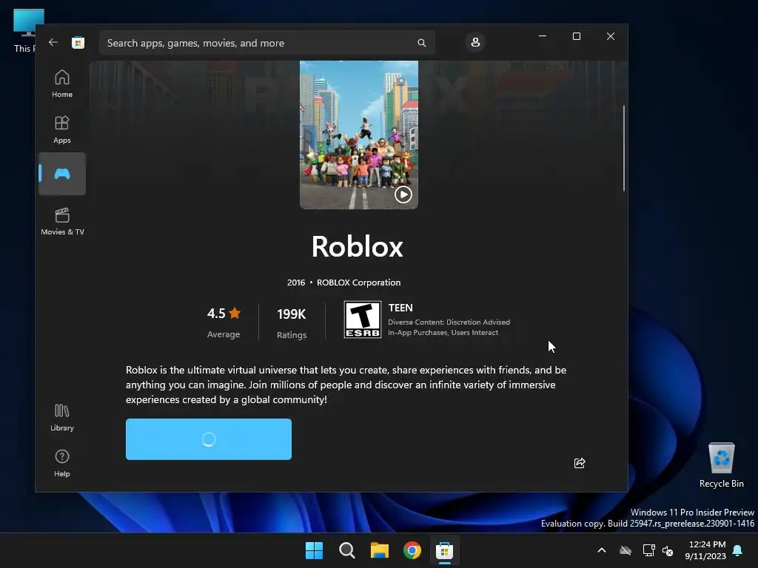Image resolution: width=758 pixels, height=568 pixels.
Task: Minimize the Microsoft Store window
Action: pos(543,36)
